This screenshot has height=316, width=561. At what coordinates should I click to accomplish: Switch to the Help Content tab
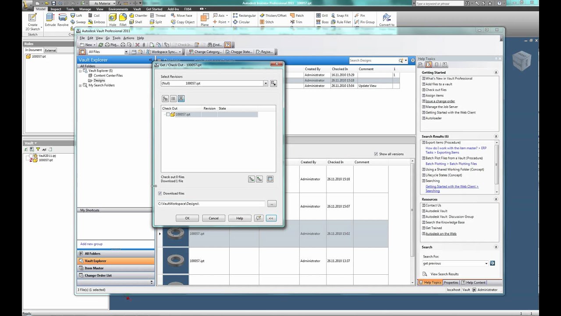(474, 283)
